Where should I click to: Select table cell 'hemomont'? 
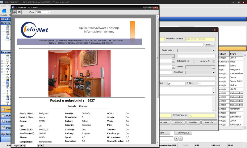pyautogui.click(x=237, y=109)
